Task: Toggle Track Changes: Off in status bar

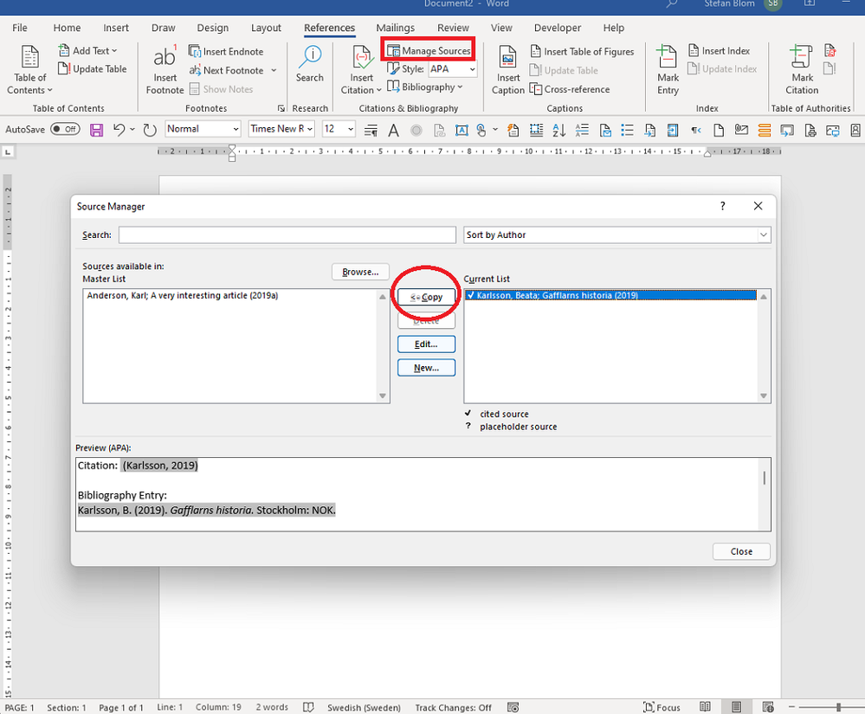Action: (x=453, y=707)
